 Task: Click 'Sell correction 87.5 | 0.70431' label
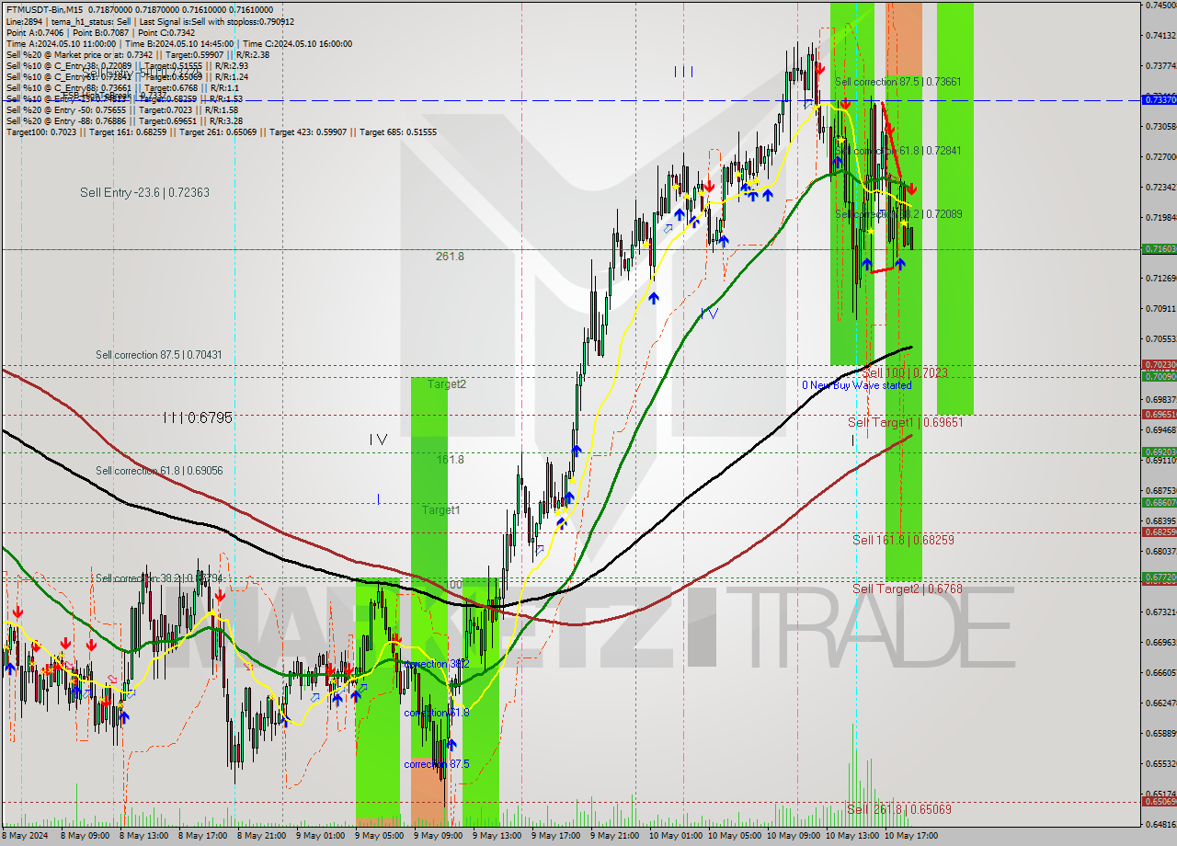coord(159,354)
